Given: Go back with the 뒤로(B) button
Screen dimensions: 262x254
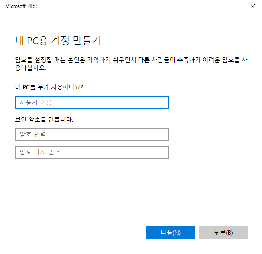Looking at the screenshot, I should point(223,233).
